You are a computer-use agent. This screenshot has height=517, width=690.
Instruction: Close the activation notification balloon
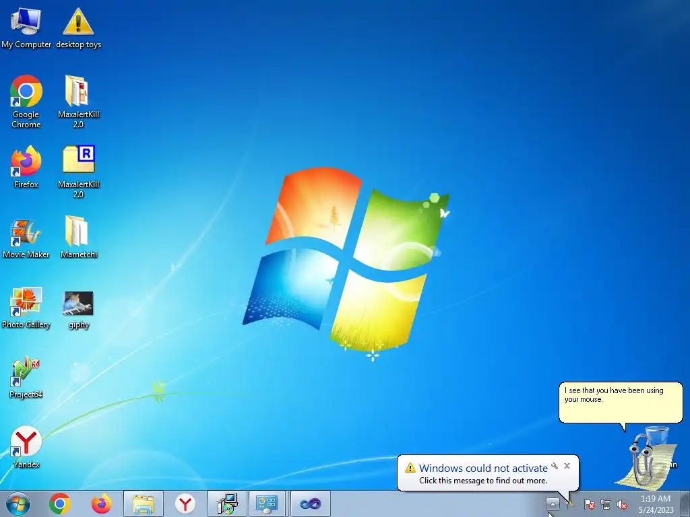tap(567, 466)
